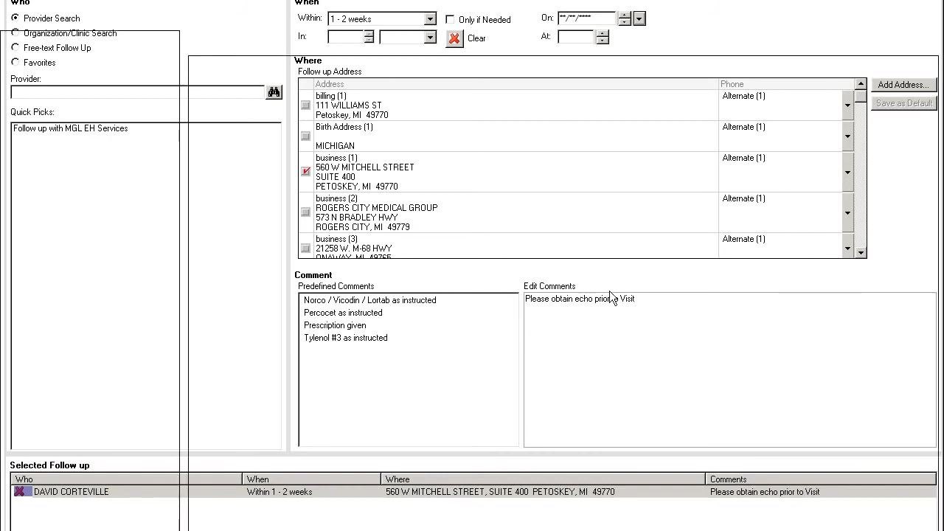This screenshot has width=944, height=531.
Task: Click the address list scroll down arrow
Action: click(x=861, y=253)
